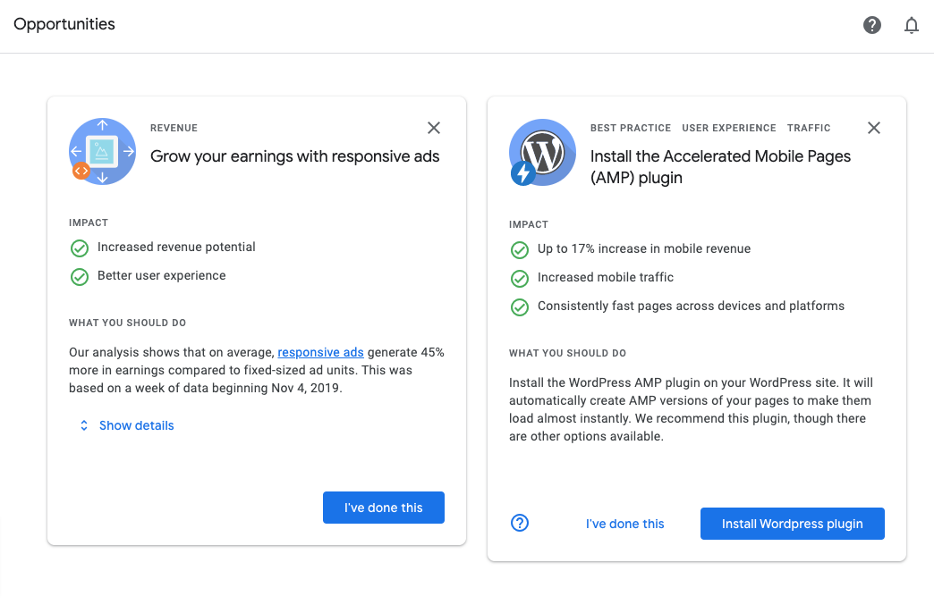Click the Opportunities page heading
This screenshot has height=613, width=934.
pos(64,24)
